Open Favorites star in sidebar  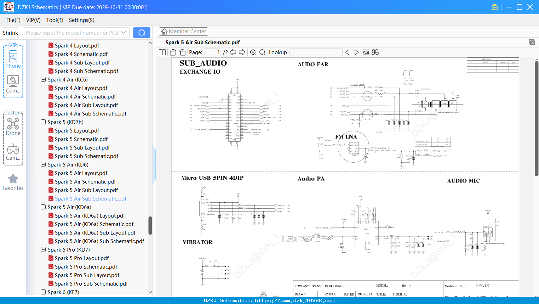click(13, 182)
